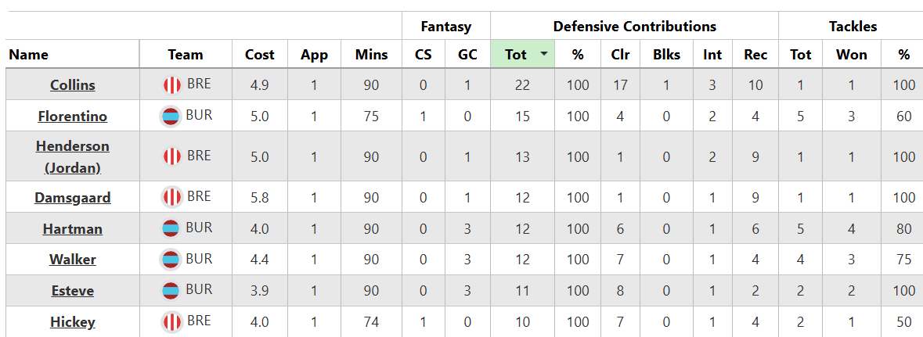Click the Name column header
The image size is (923, 337).
point(29,55)
